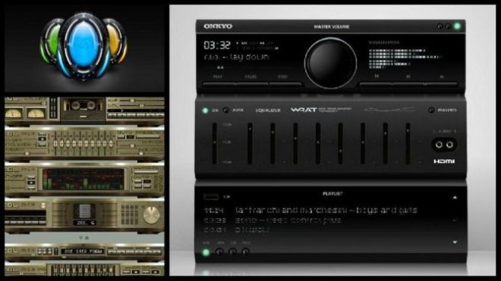Click the equalizer curve graph display
This screenshot has height=281, width=501.
(x=390, y=109)
